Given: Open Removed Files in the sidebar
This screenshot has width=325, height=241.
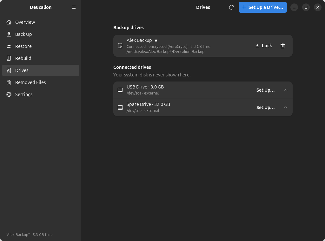Looking at the screenshot, I should [x=41, y=82].
